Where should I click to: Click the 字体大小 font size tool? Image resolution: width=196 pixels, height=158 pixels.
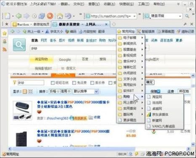[54, 32]
